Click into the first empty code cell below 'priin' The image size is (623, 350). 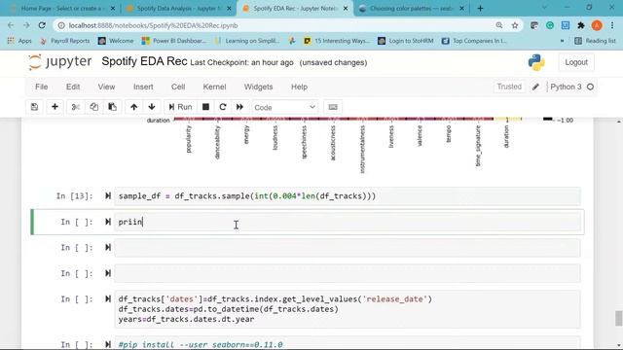[x=348, y=248]
